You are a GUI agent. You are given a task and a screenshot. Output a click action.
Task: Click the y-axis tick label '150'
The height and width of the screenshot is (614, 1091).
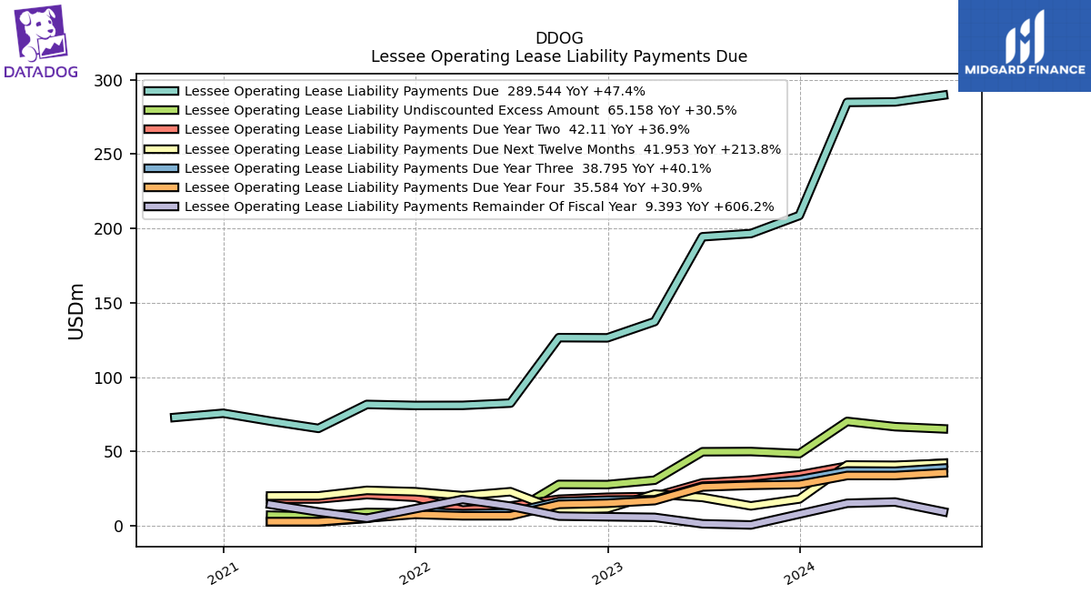(x=109, y=304)
